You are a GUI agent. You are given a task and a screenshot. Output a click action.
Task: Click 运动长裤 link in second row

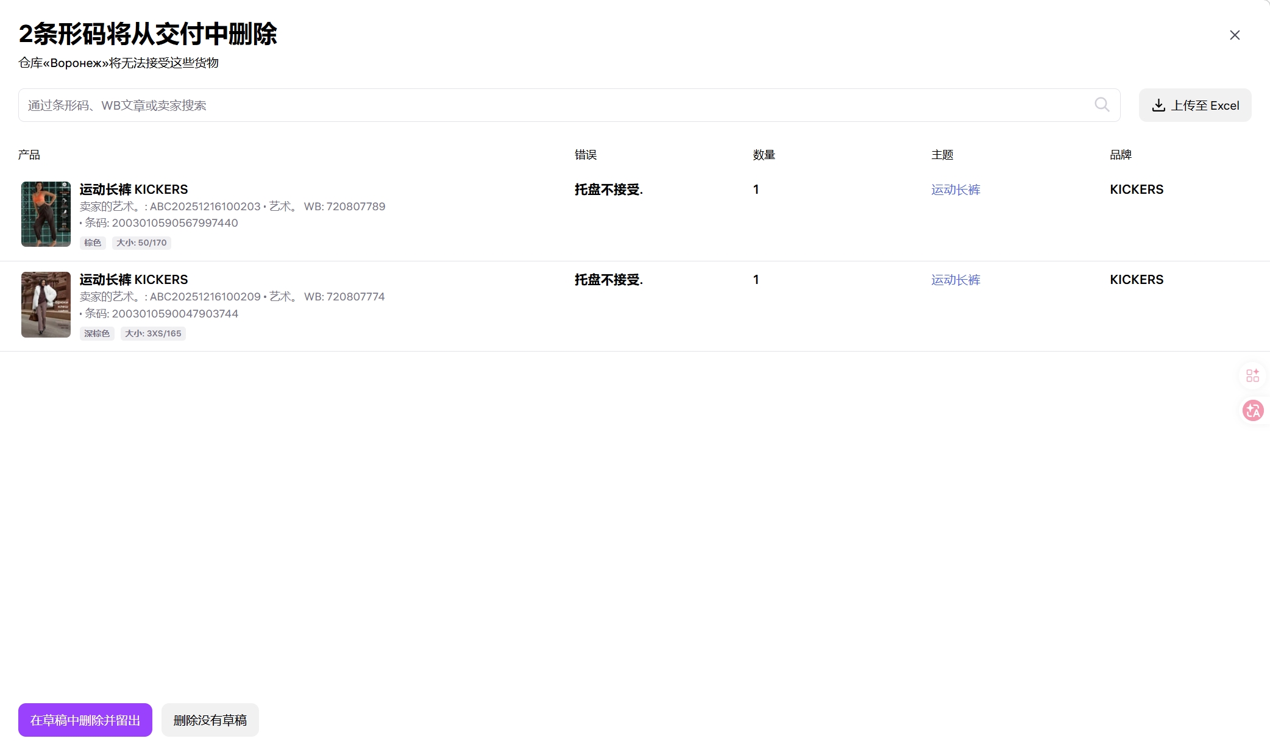(955, 280)
